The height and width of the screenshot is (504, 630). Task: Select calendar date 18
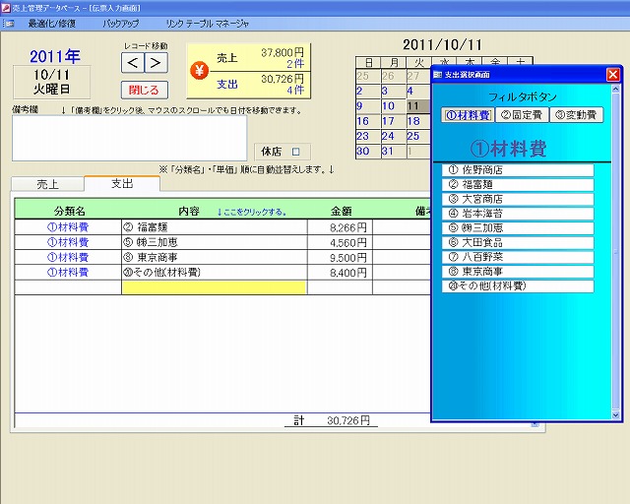click(417, 121)
